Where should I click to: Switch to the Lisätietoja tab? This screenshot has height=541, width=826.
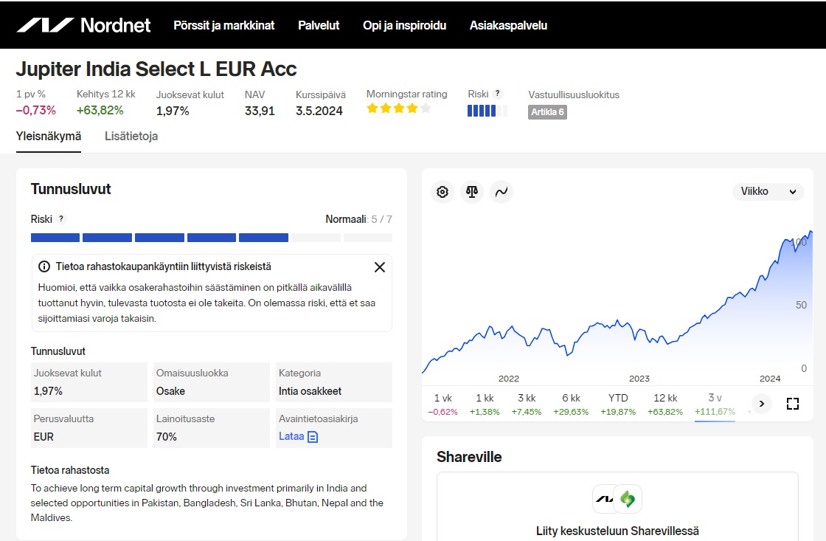click(131, 137)
